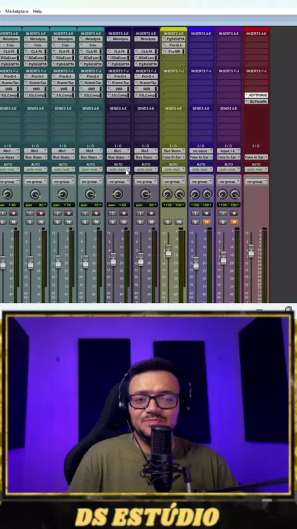Open the 'no input' input selector
The image size is (297, 529).
[201, 151]
